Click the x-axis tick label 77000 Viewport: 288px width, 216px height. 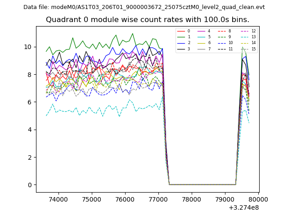[x=158, y=199]
